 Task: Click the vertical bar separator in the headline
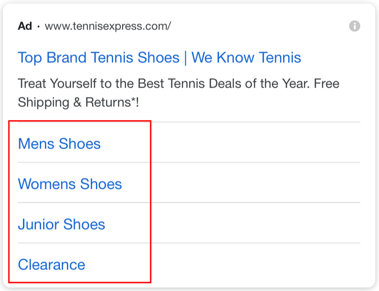click(185, 58)
